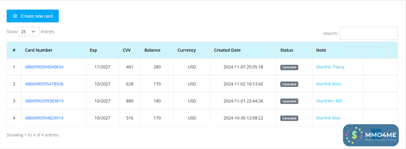The height and width of the screenshot is (149, 406).
Task: Sort by the Card Number column header
Action: pyautogui.click(x=39, y=50)
